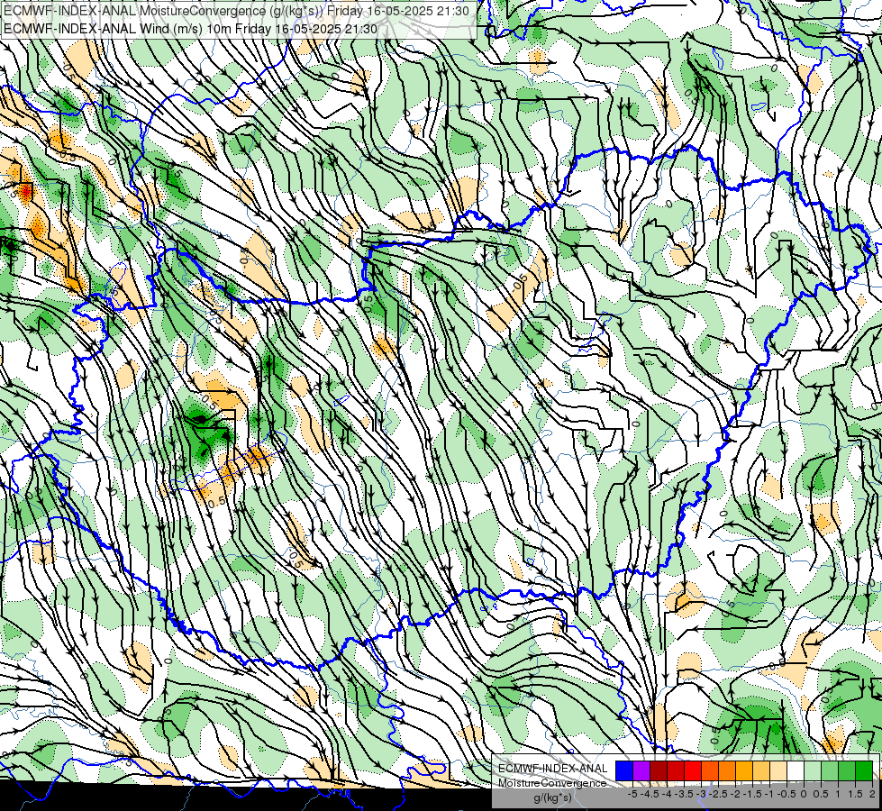Click 'ECMWF-INDEX-ANAL' text in the legend box
882x811 pixels.
pos(552,769)
